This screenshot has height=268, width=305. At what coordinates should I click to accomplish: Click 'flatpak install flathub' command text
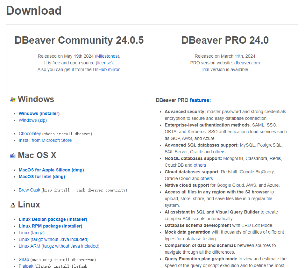(61, 266)
